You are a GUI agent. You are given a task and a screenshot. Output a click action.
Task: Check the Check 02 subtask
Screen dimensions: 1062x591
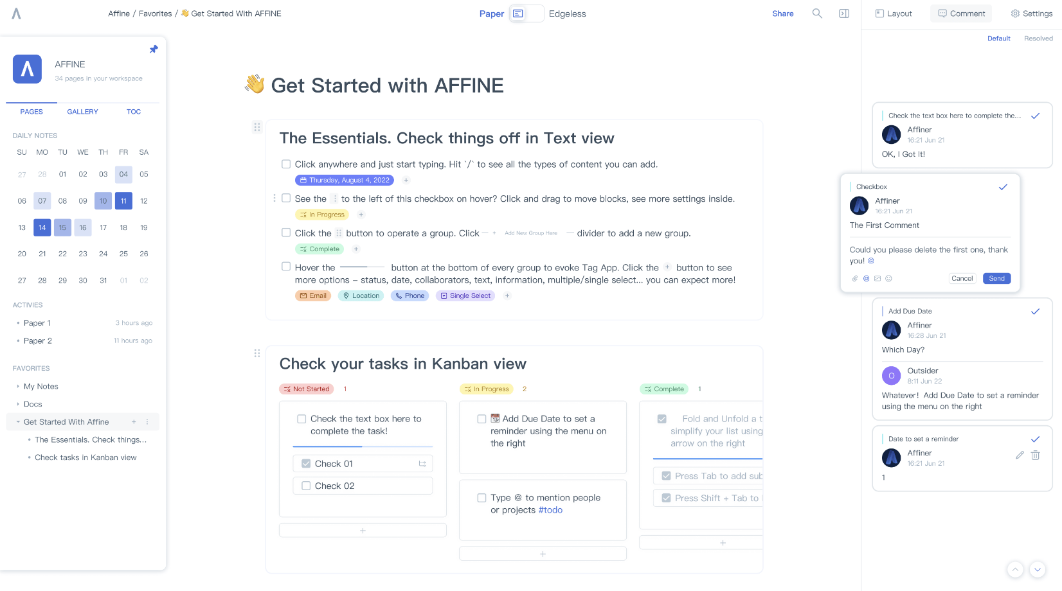[x=306, y=486]
